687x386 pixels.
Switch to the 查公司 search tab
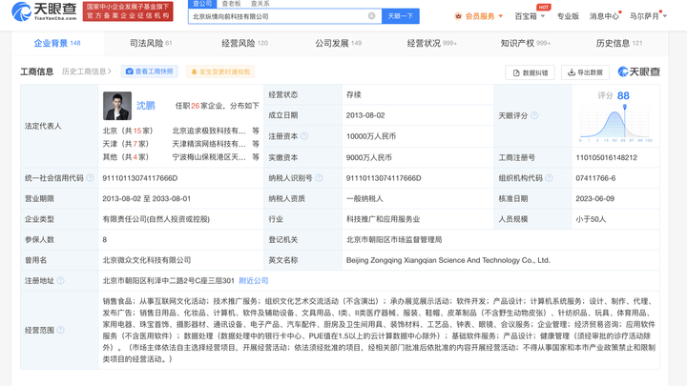202,4
